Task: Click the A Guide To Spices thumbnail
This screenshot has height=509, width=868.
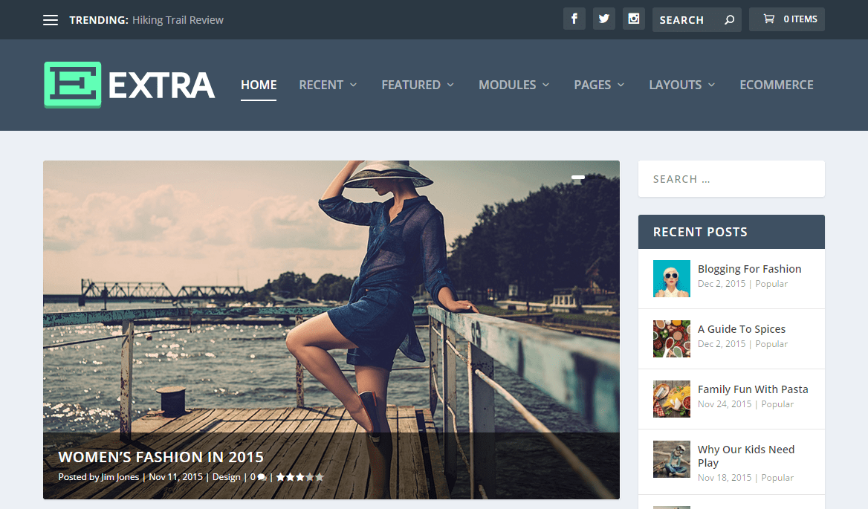Action: [672, 339]
